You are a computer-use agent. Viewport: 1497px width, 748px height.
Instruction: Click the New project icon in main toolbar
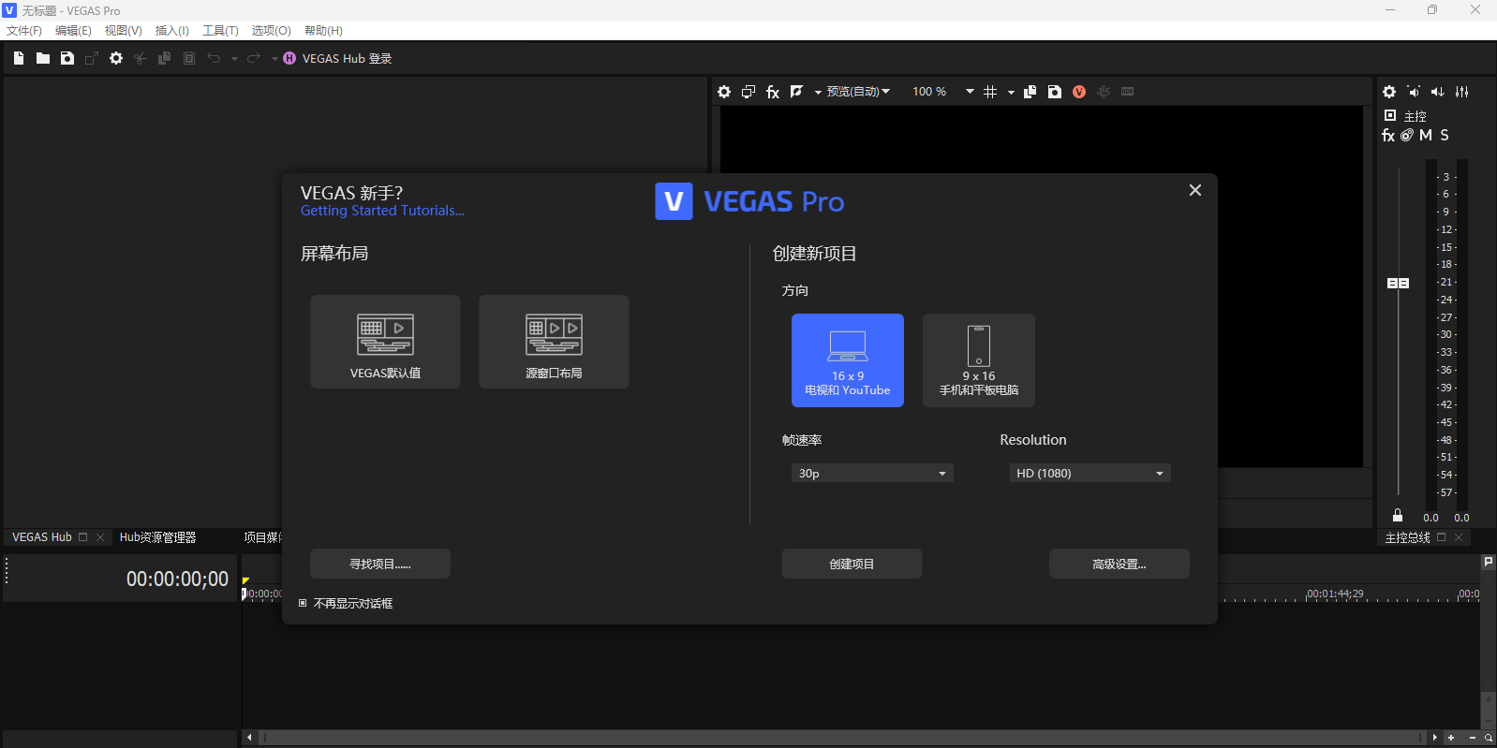click(x=19, y=58)
